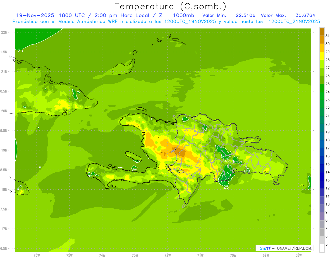The height and width of the screenshot is (259, 335).
Task: Select the yellow legend band between 28 and 29
Action: (322, 56)
